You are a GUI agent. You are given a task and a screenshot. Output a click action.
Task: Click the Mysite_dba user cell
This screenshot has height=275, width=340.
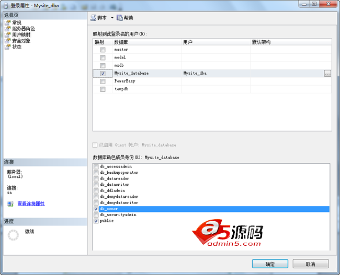[x=216, y=74]
